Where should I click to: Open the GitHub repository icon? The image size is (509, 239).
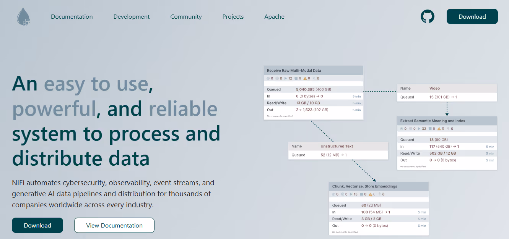coord(428,17)
